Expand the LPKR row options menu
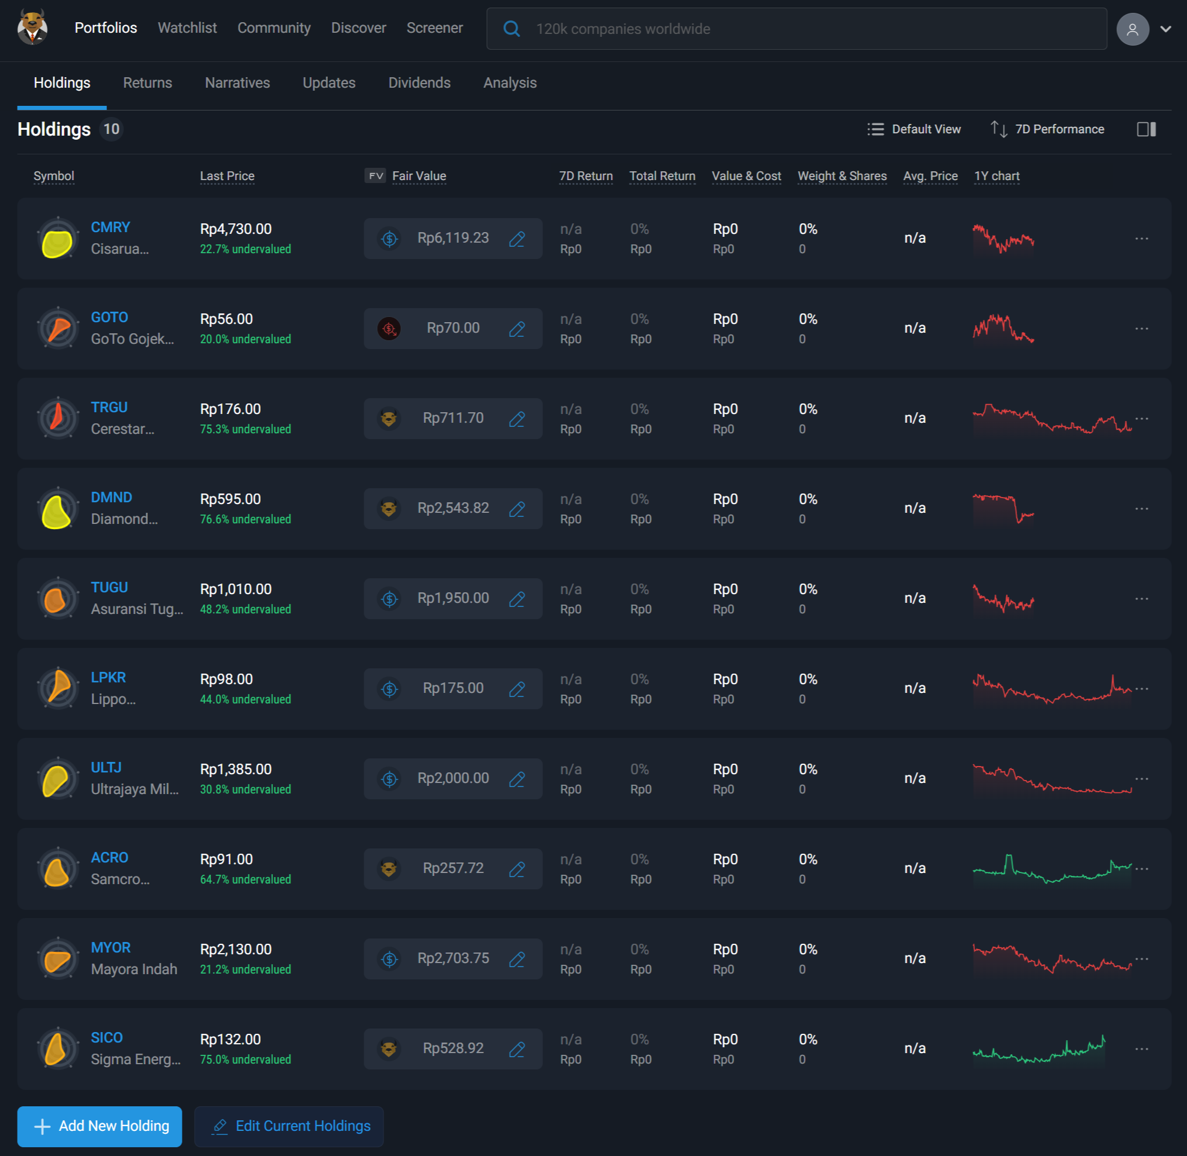Viewport: 1187px width, 1156px height. [1141, 688]
